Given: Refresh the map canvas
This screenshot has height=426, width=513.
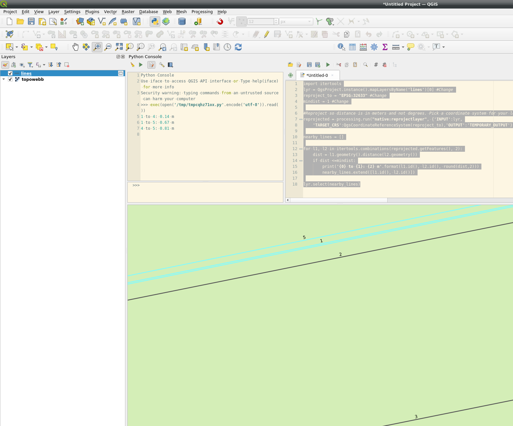Looking at the screenshot, I should 238,47.
